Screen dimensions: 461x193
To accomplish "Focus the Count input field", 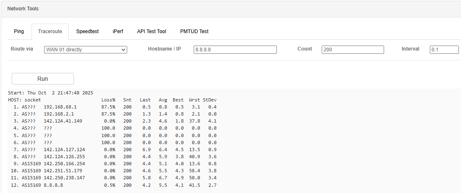I will pos(353,50).
